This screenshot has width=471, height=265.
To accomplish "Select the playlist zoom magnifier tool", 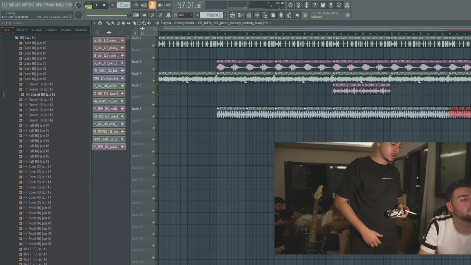I will tap(144, 23).
